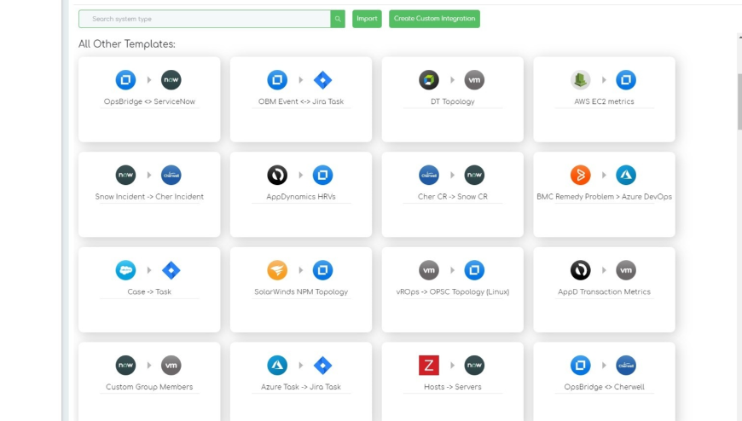The image size is (742, 421).
Task: Open BMC Remedy Problem > Azure DevOps template
Action: 605,196
